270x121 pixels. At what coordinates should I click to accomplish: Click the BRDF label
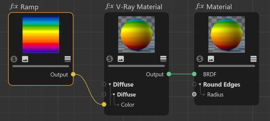coord(210,74)
